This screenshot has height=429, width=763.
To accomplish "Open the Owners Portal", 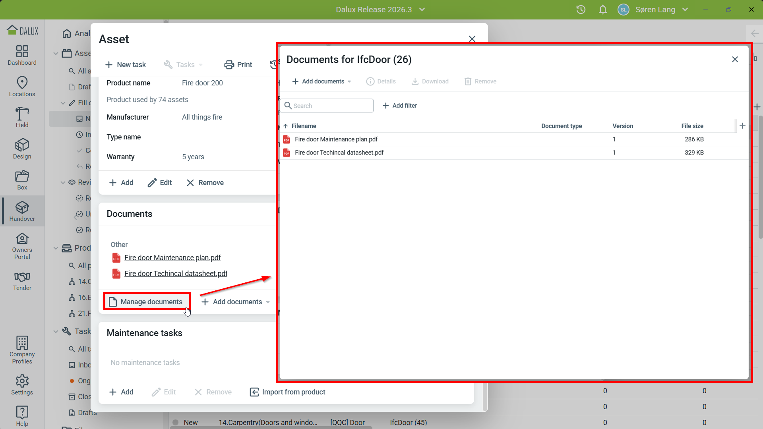I will (x=22, y=246).
